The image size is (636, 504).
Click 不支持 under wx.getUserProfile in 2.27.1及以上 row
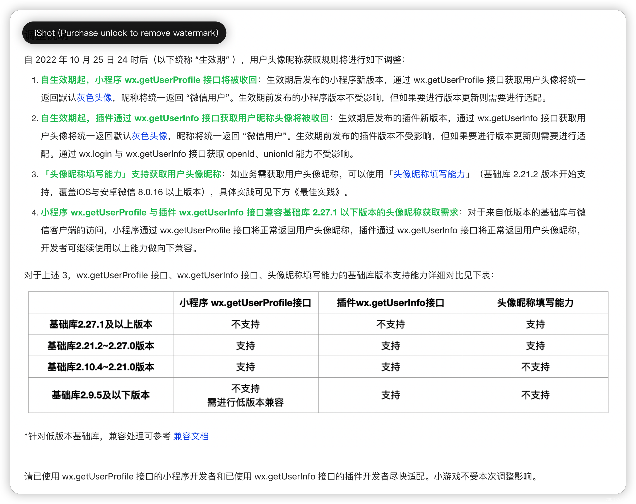point(245,324)
